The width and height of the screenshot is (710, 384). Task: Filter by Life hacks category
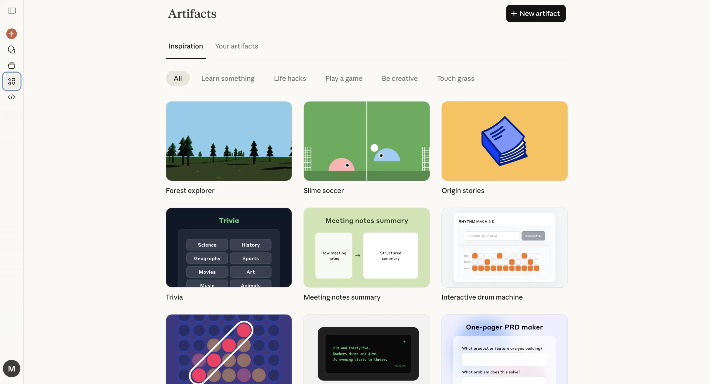coord(290,78)
